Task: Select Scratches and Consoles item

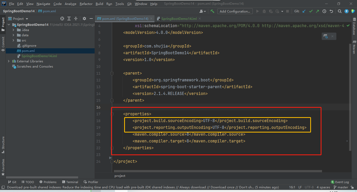Action: click(35, 67)
